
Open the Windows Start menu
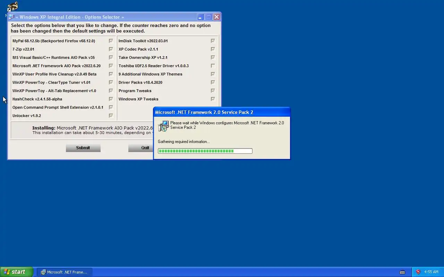tap(17, 272)
